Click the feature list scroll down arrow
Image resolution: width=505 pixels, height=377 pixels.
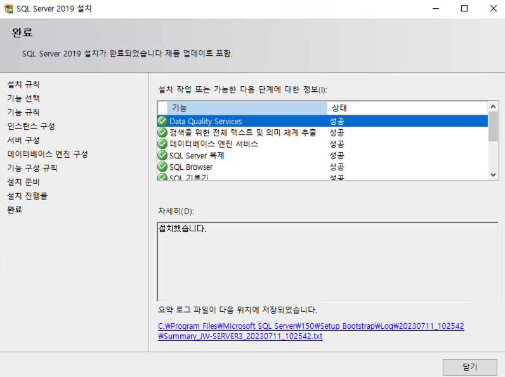point(493,175)
